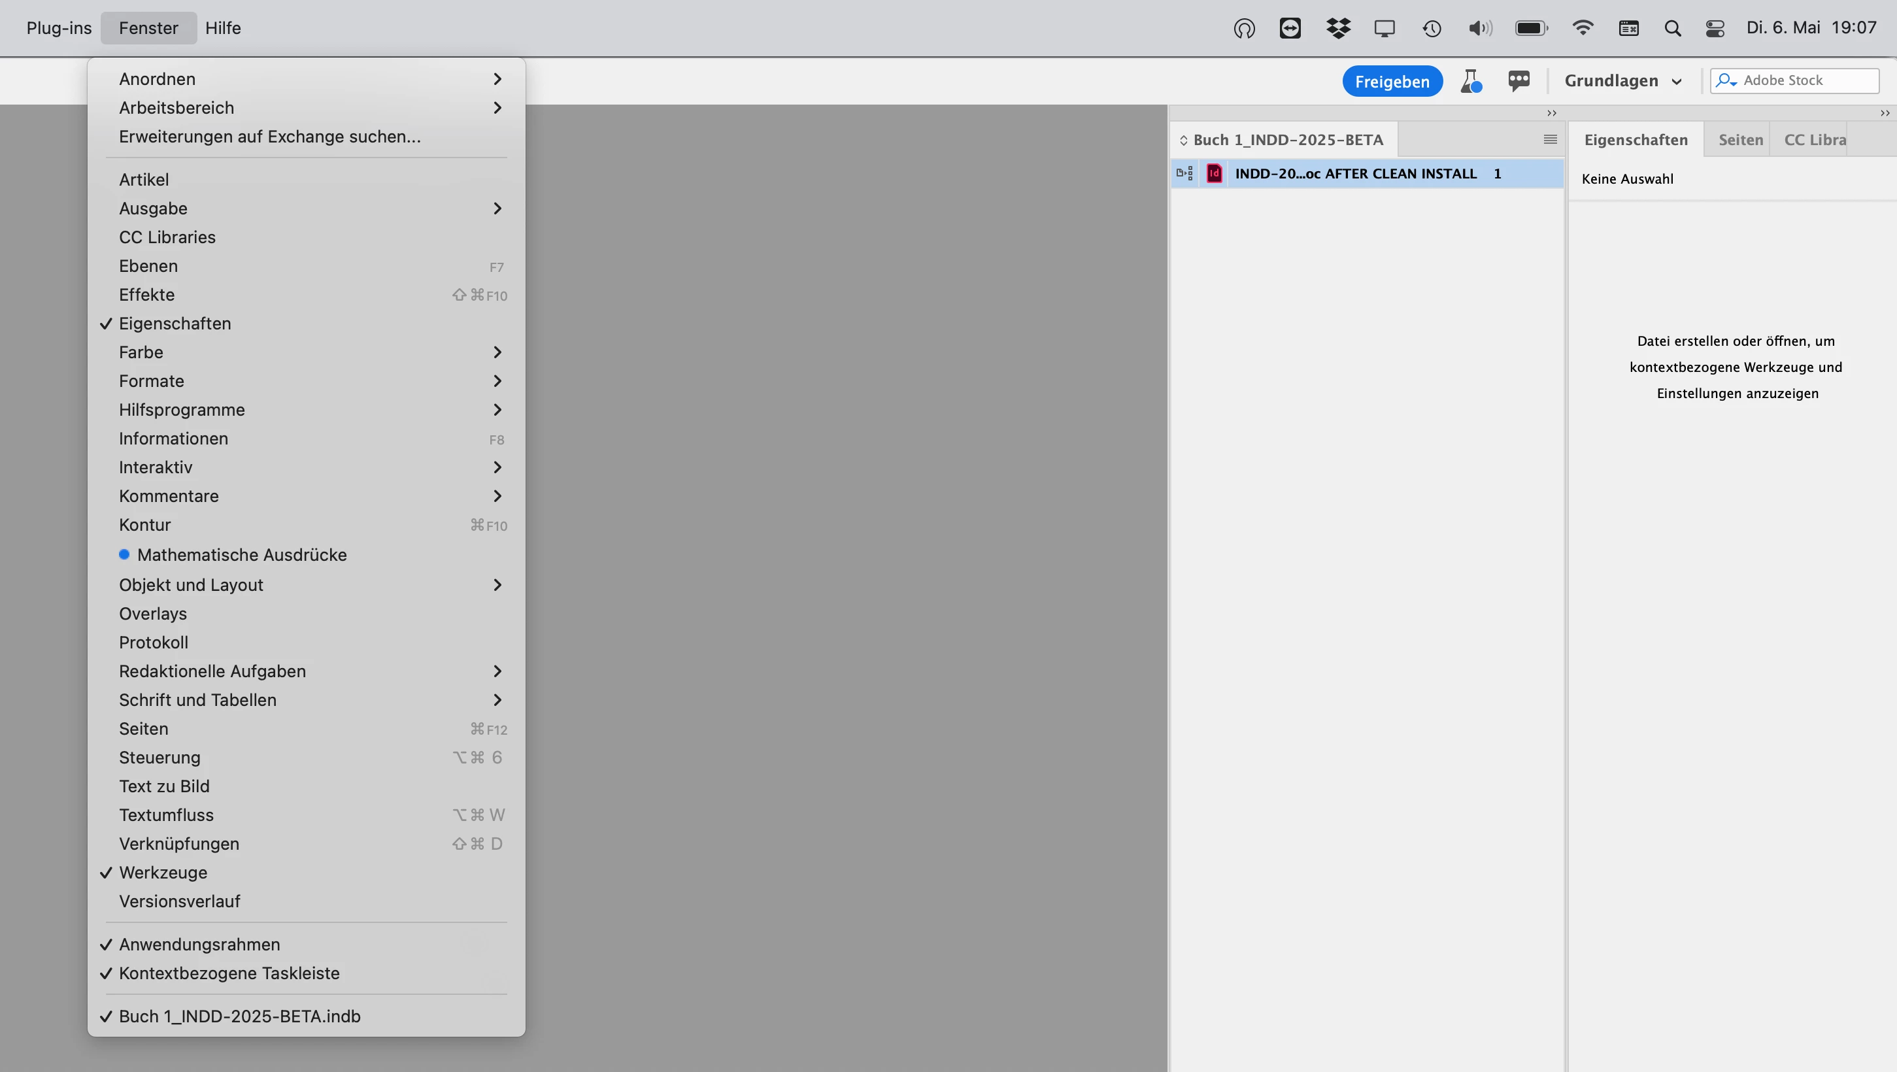
Task: Collapse the book panel double-arrow icon
Action: 1552,113
